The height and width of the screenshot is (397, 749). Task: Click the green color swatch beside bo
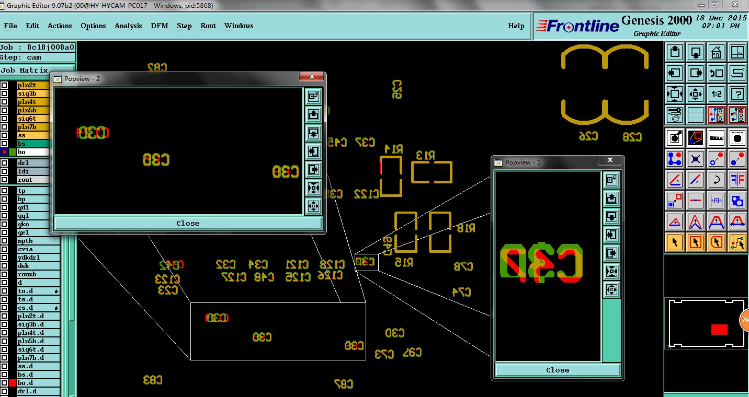pos(13,152)
